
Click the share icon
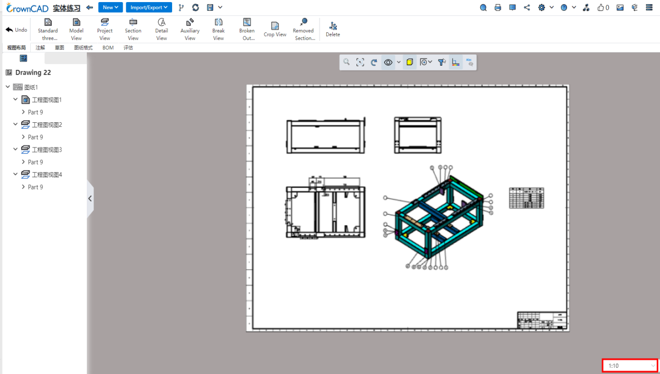pyautogui.click(x=526, y=7)
